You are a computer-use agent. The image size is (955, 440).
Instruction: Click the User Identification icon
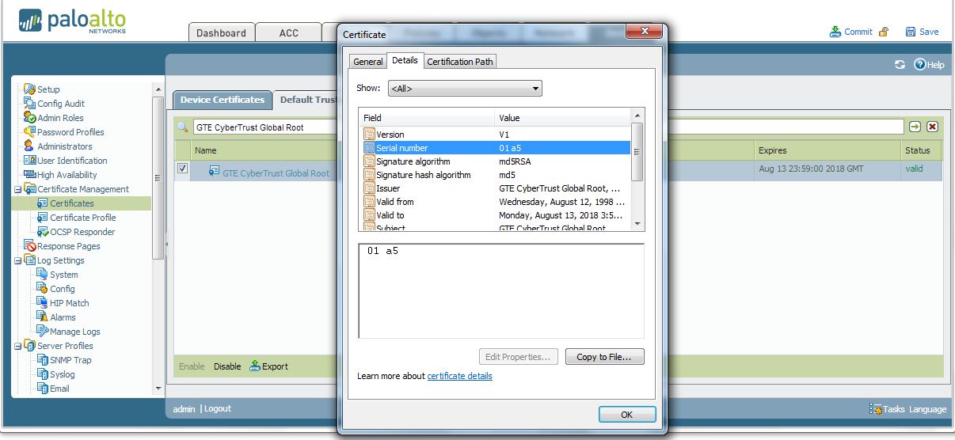pos(29,161)
